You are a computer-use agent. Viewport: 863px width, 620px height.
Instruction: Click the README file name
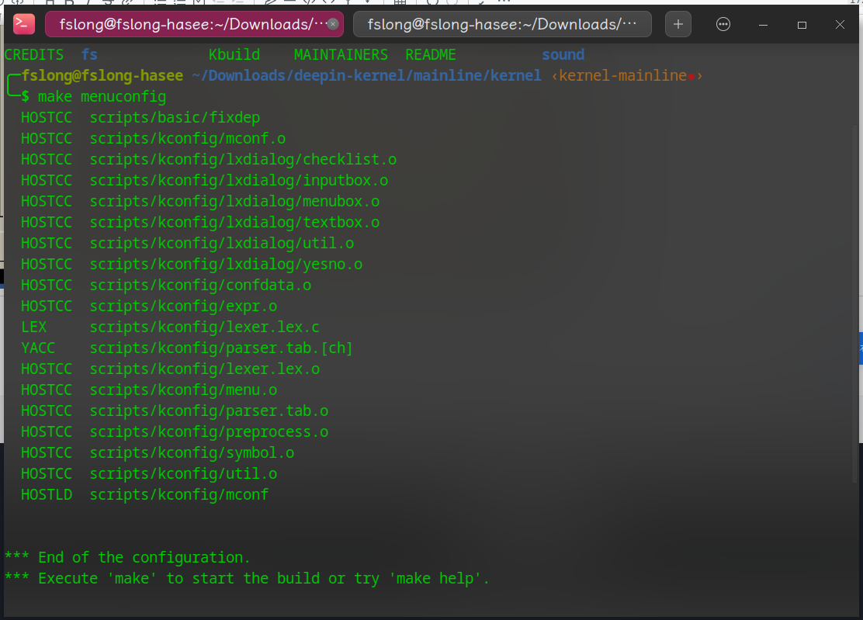tap(431, 55)
